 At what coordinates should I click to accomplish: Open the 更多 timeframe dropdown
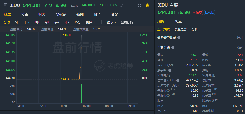click(90, 22)
